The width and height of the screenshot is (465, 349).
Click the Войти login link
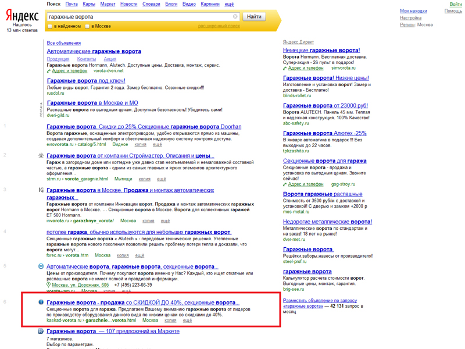pos(456,4)
